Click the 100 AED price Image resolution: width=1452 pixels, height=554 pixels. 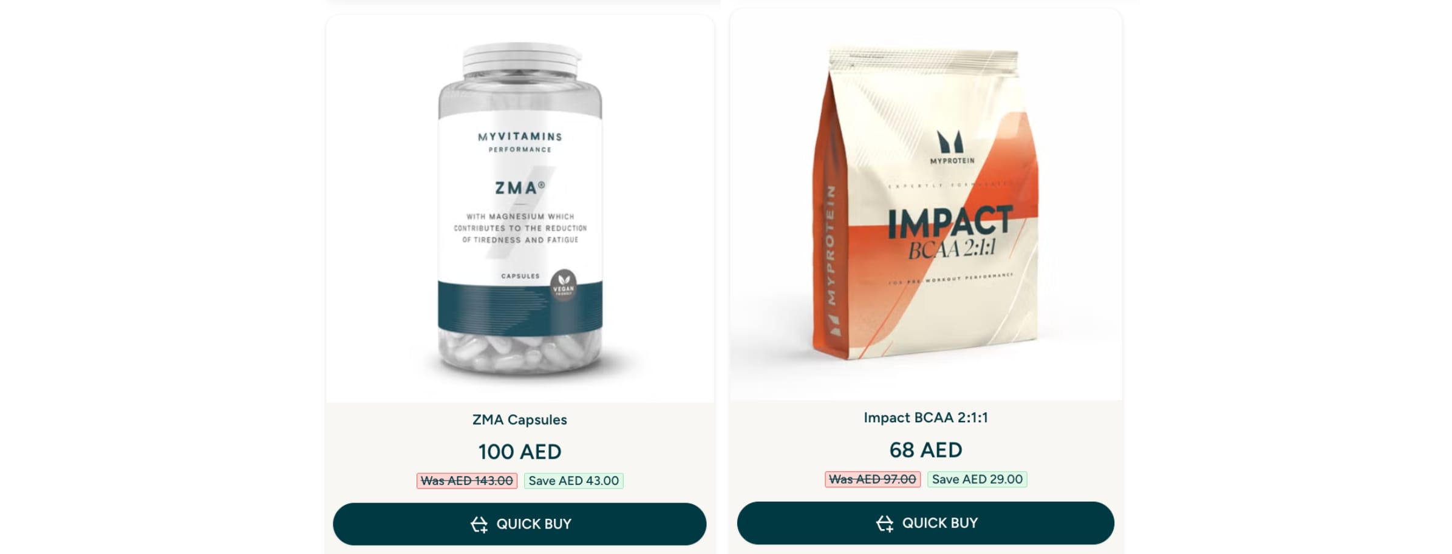click(x=520, y=452)
